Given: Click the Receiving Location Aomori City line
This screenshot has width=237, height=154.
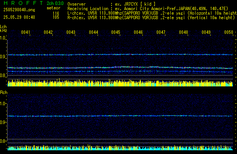Looking at the screenshot, I should [x=148, y=9].
